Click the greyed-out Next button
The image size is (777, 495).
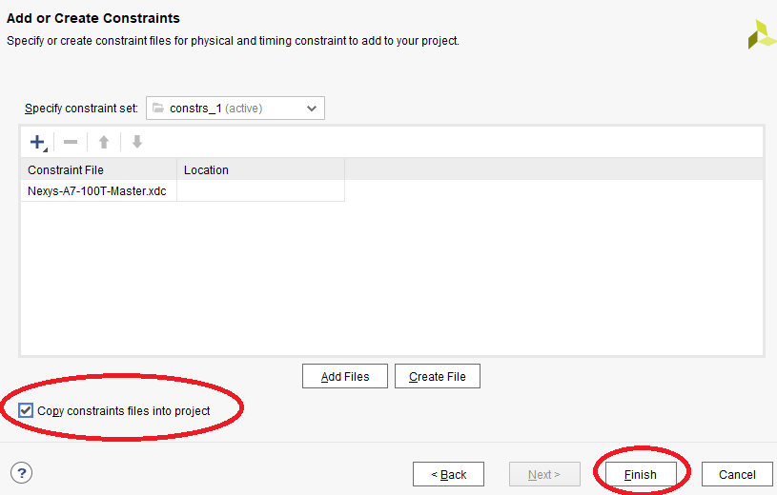pos(544,474)
